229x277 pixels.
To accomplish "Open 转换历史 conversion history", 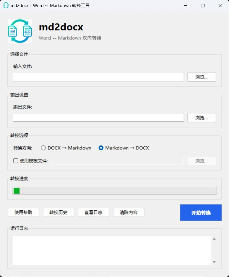I will (x=59, y=212).
